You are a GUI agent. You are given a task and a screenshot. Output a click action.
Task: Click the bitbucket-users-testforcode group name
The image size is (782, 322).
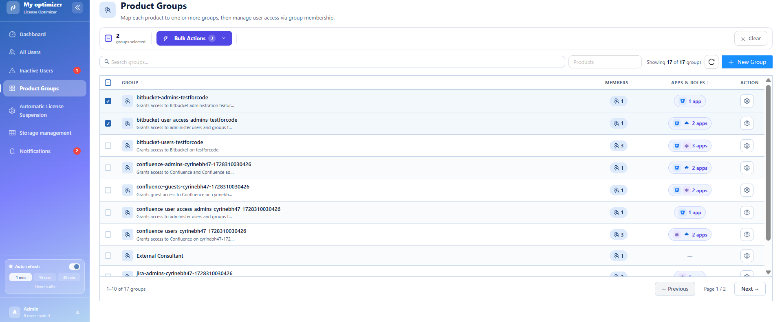(x=170, y=142)
